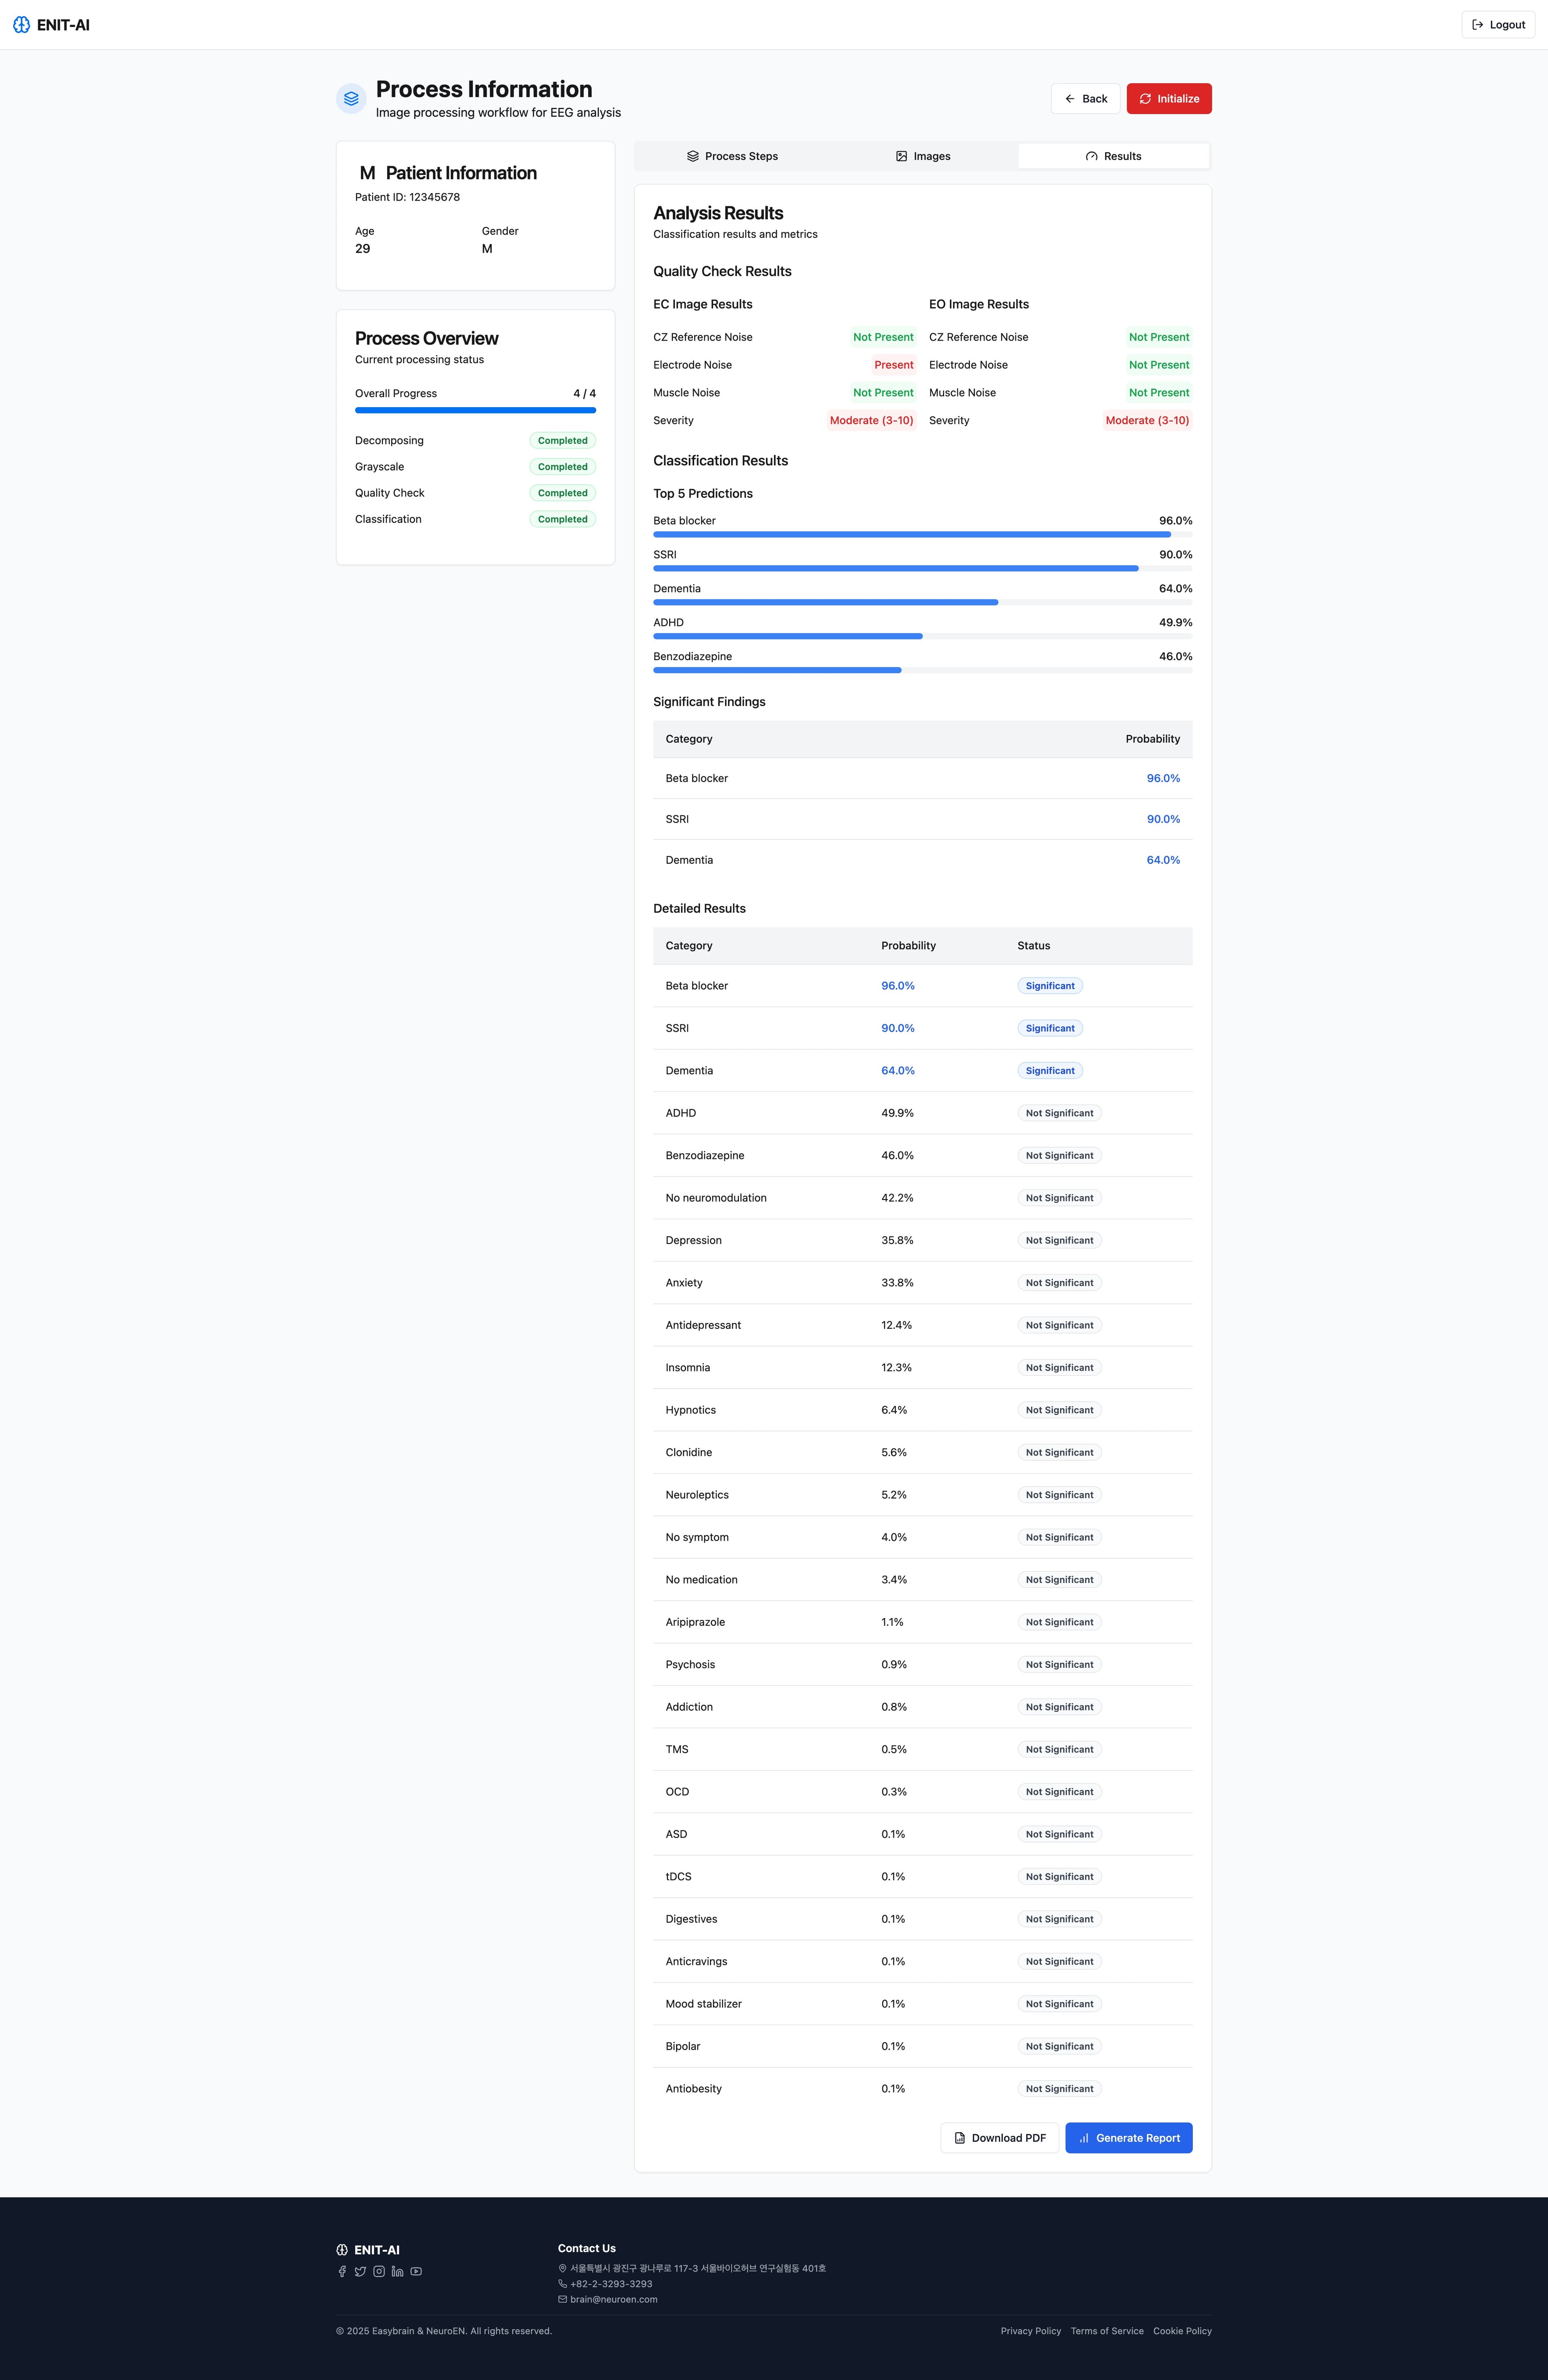
Task: Open the Twitter icon in footer
Action: pos(360,2271)
